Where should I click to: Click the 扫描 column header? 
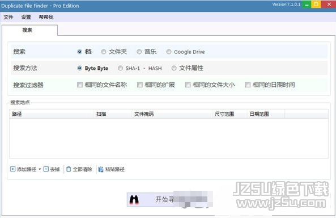pyautogui.click(x=113, y=114)
